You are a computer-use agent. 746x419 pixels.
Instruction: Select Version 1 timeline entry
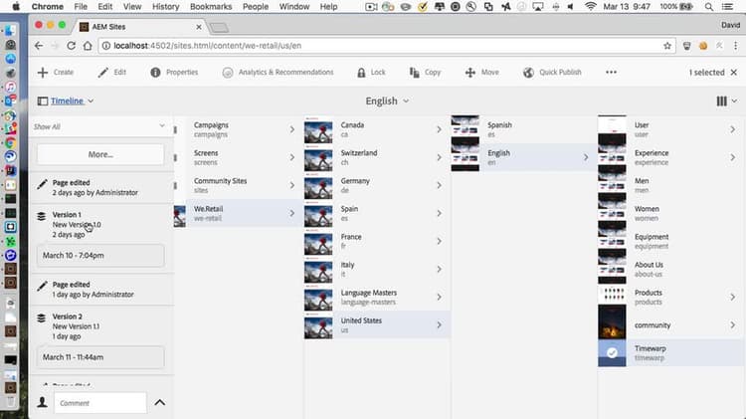(100, 224)
